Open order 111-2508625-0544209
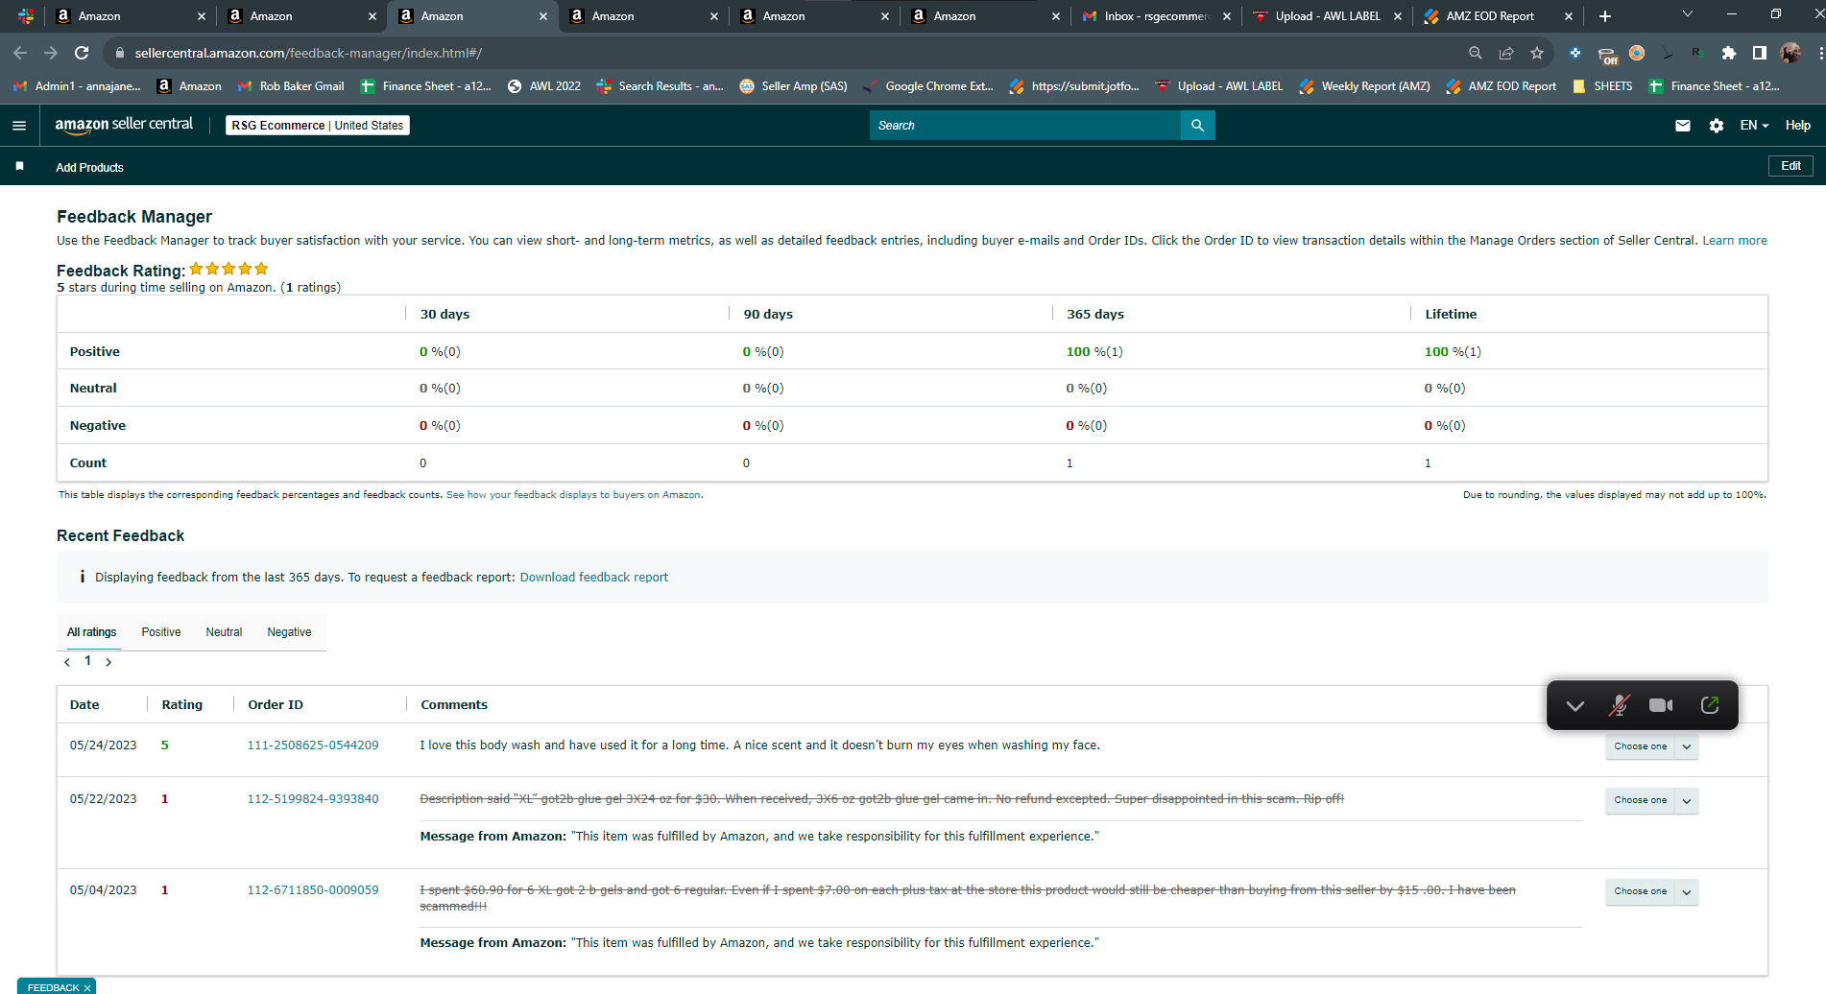This screenshot has width=1826, height=994. 313,745
